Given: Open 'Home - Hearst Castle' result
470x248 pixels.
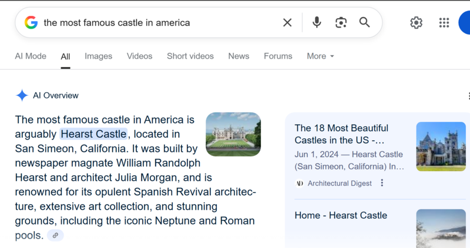Looking at the screenshot, I should 341,215.
